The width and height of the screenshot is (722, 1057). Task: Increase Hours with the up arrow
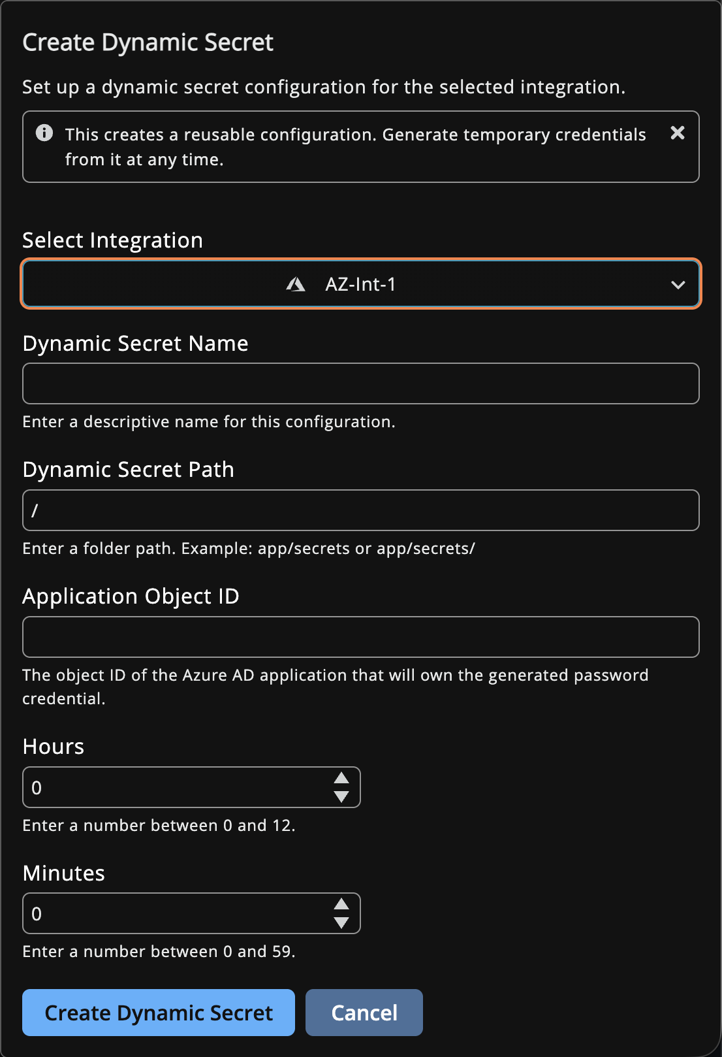[341, 777]
